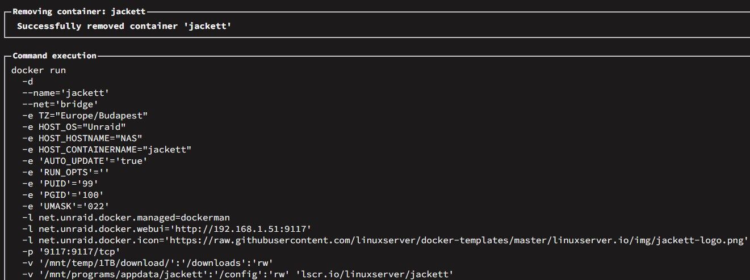Click the HOST_HOSTNAME="NAS" line
Image resolution: width=750 pixels, height=280 pixels.
[x=82, y=138]
